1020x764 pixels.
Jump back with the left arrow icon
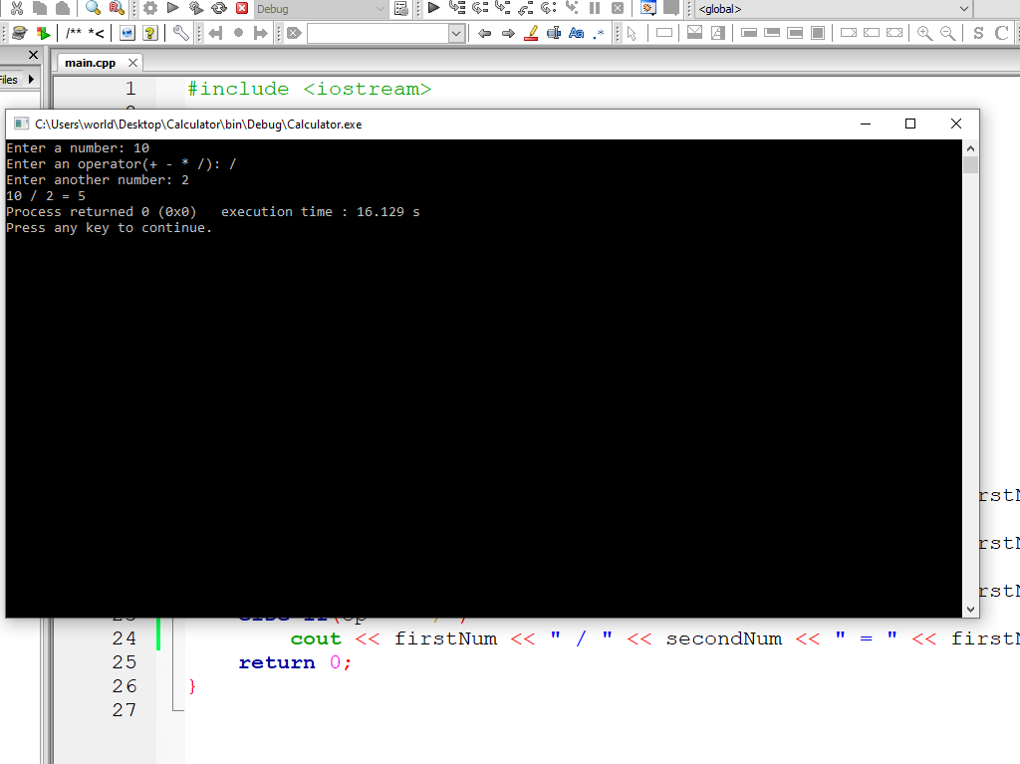pyautogui.click(x=215, y=33)
